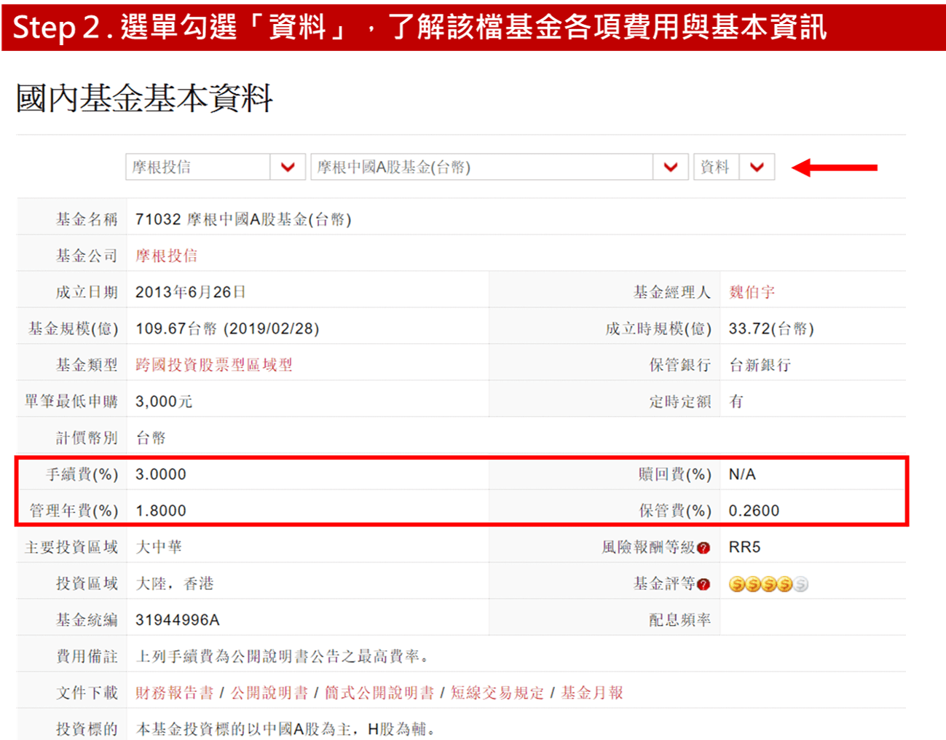The width and height of the screenshot is (946, 740).
Task: Open the 基金月報 monthly report
Action: pyautogui.click(x=592, y=693)
